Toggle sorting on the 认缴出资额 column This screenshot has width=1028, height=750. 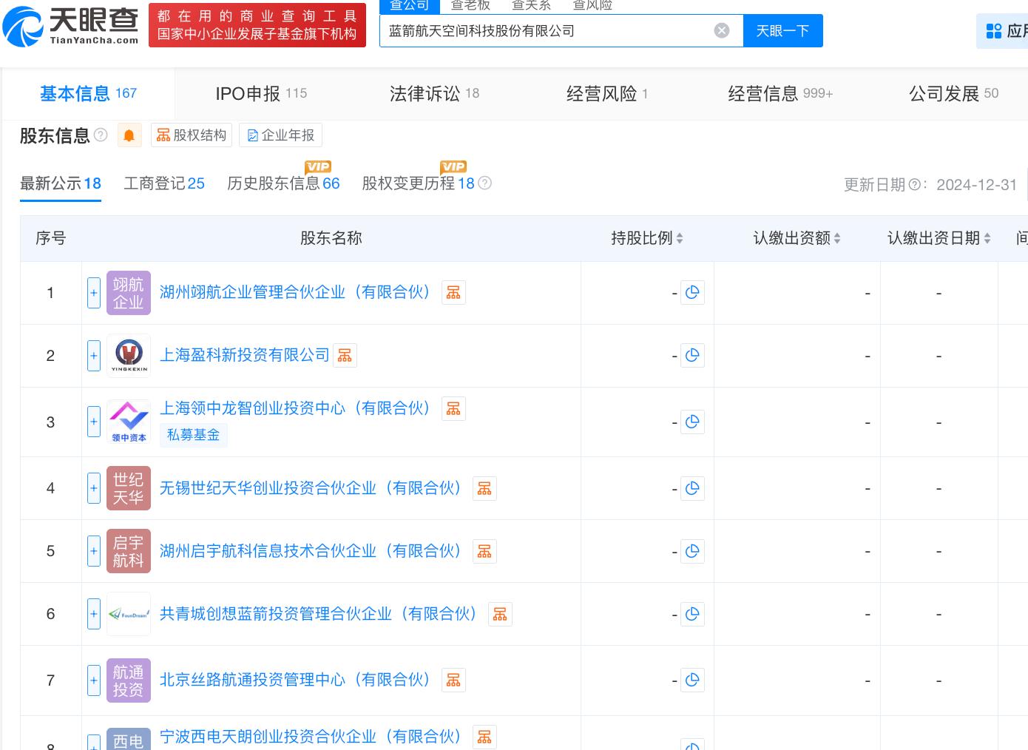(836, 238)
